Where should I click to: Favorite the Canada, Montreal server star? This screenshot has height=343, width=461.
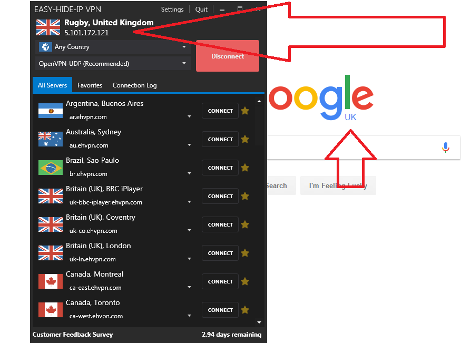coord(245,281)
